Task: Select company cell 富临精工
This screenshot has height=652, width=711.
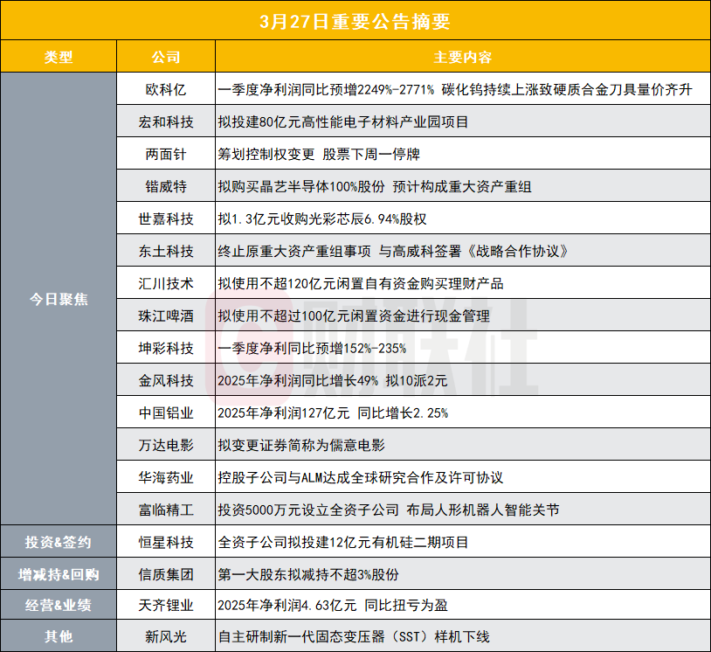Action: coord(166,510)
